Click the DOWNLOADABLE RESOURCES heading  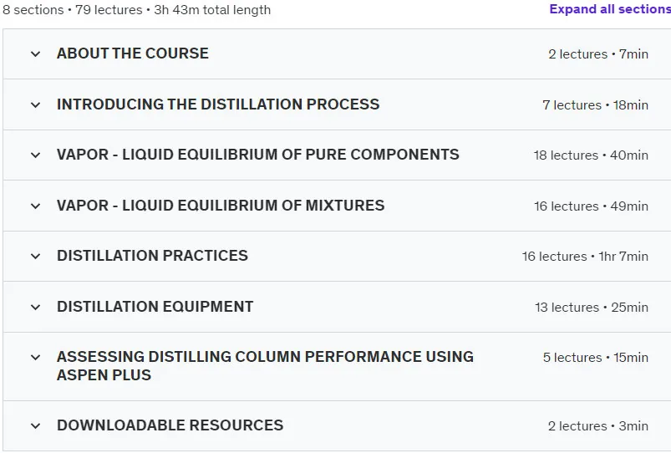pos(170,425)
